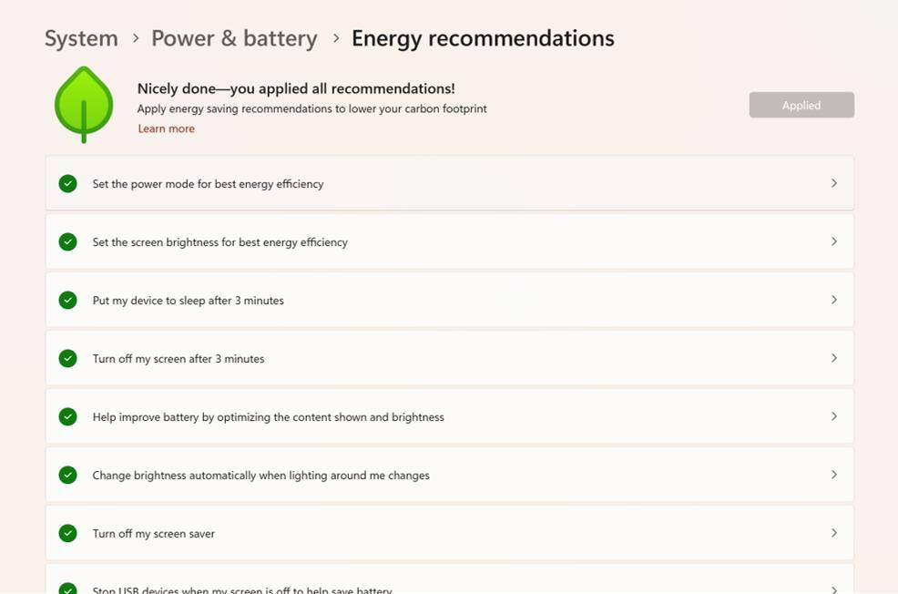Click the checkmark beside Stop USB devices
The width and height of the screenshot is (898, 594).
point(67,589)
